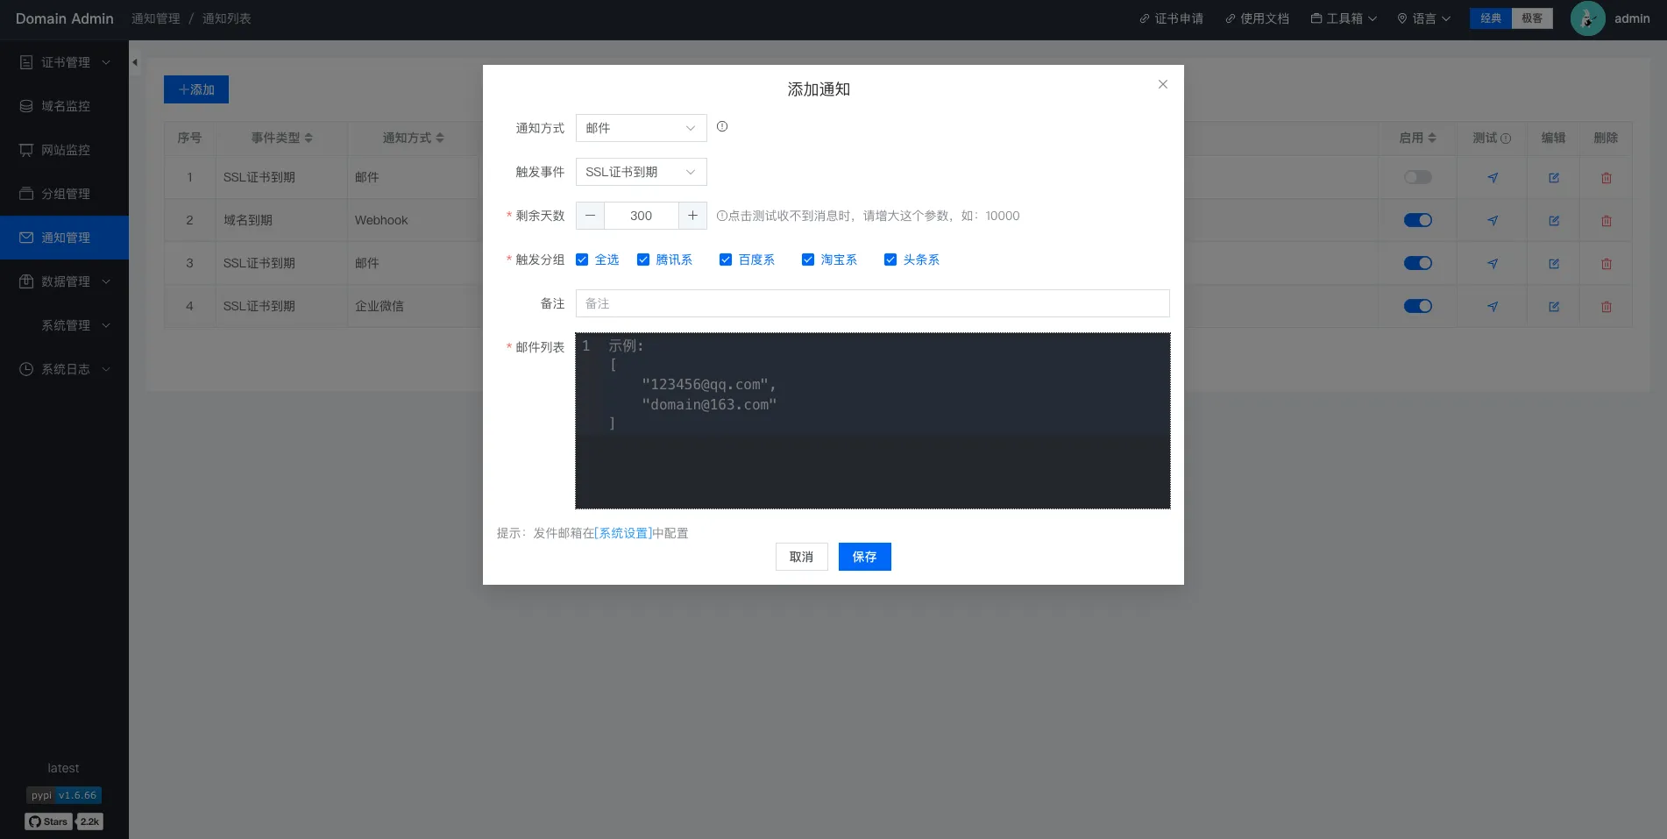This screenshot has height=839, width=1667.
Task: Click the 剩余天数 number field
Action: point(641,216)
